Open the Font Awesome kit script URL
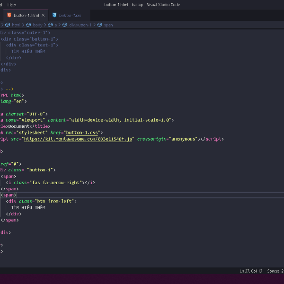284x284 pixels. pos(79,139)
